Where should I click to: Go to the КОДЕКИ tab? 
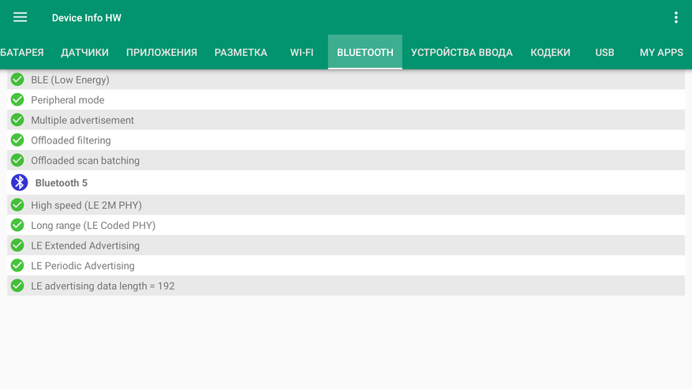click(x=550, y=52)
